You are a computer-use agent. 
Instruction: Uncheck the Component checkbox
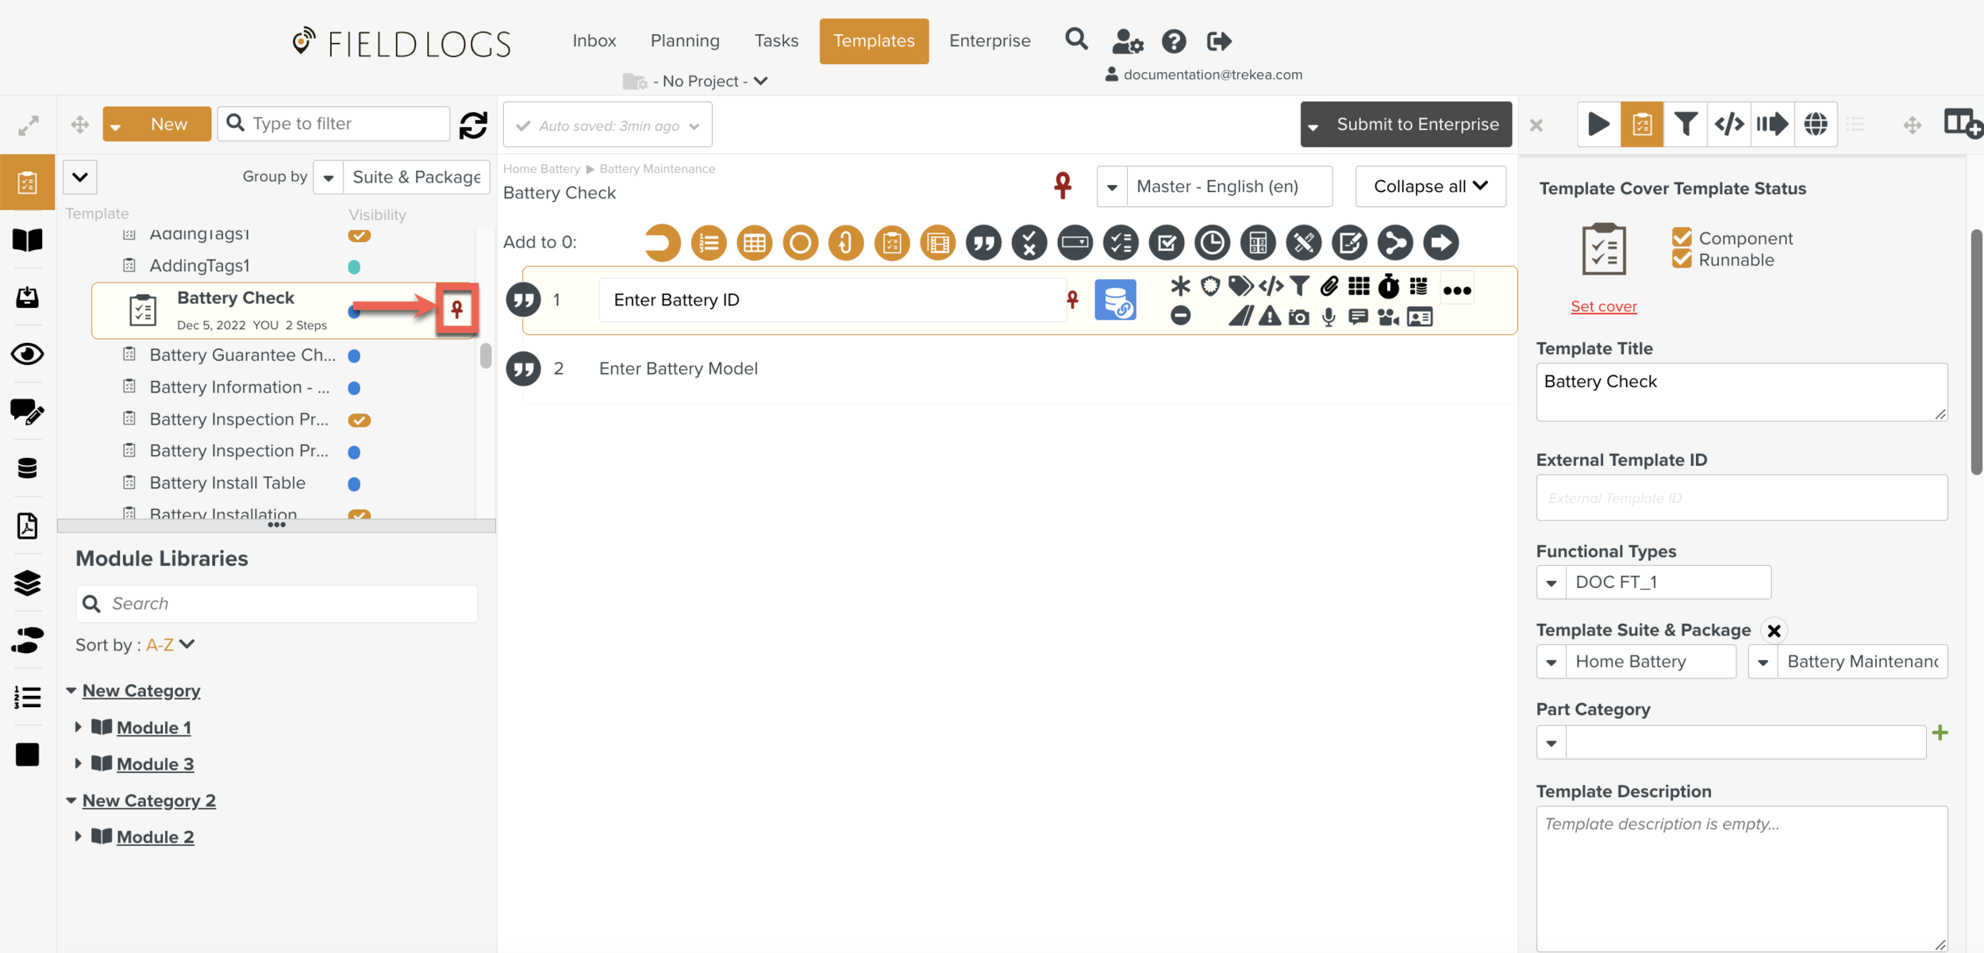click(x=1682, y=237)
